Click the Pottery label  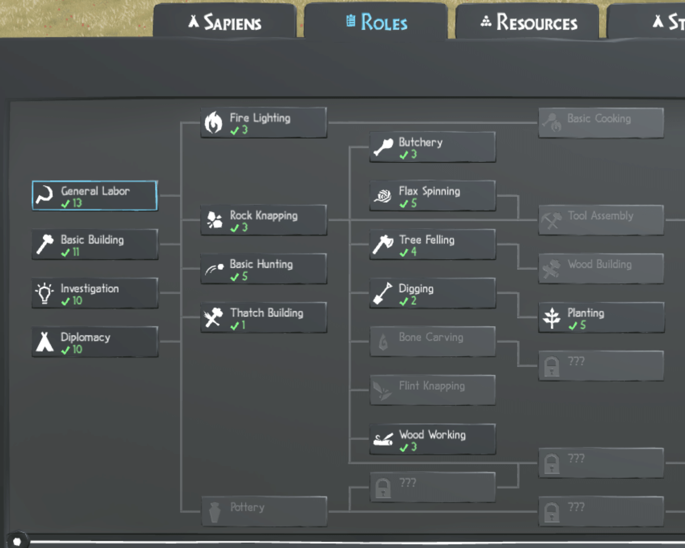pyautogui.click(x=247, y=507)
